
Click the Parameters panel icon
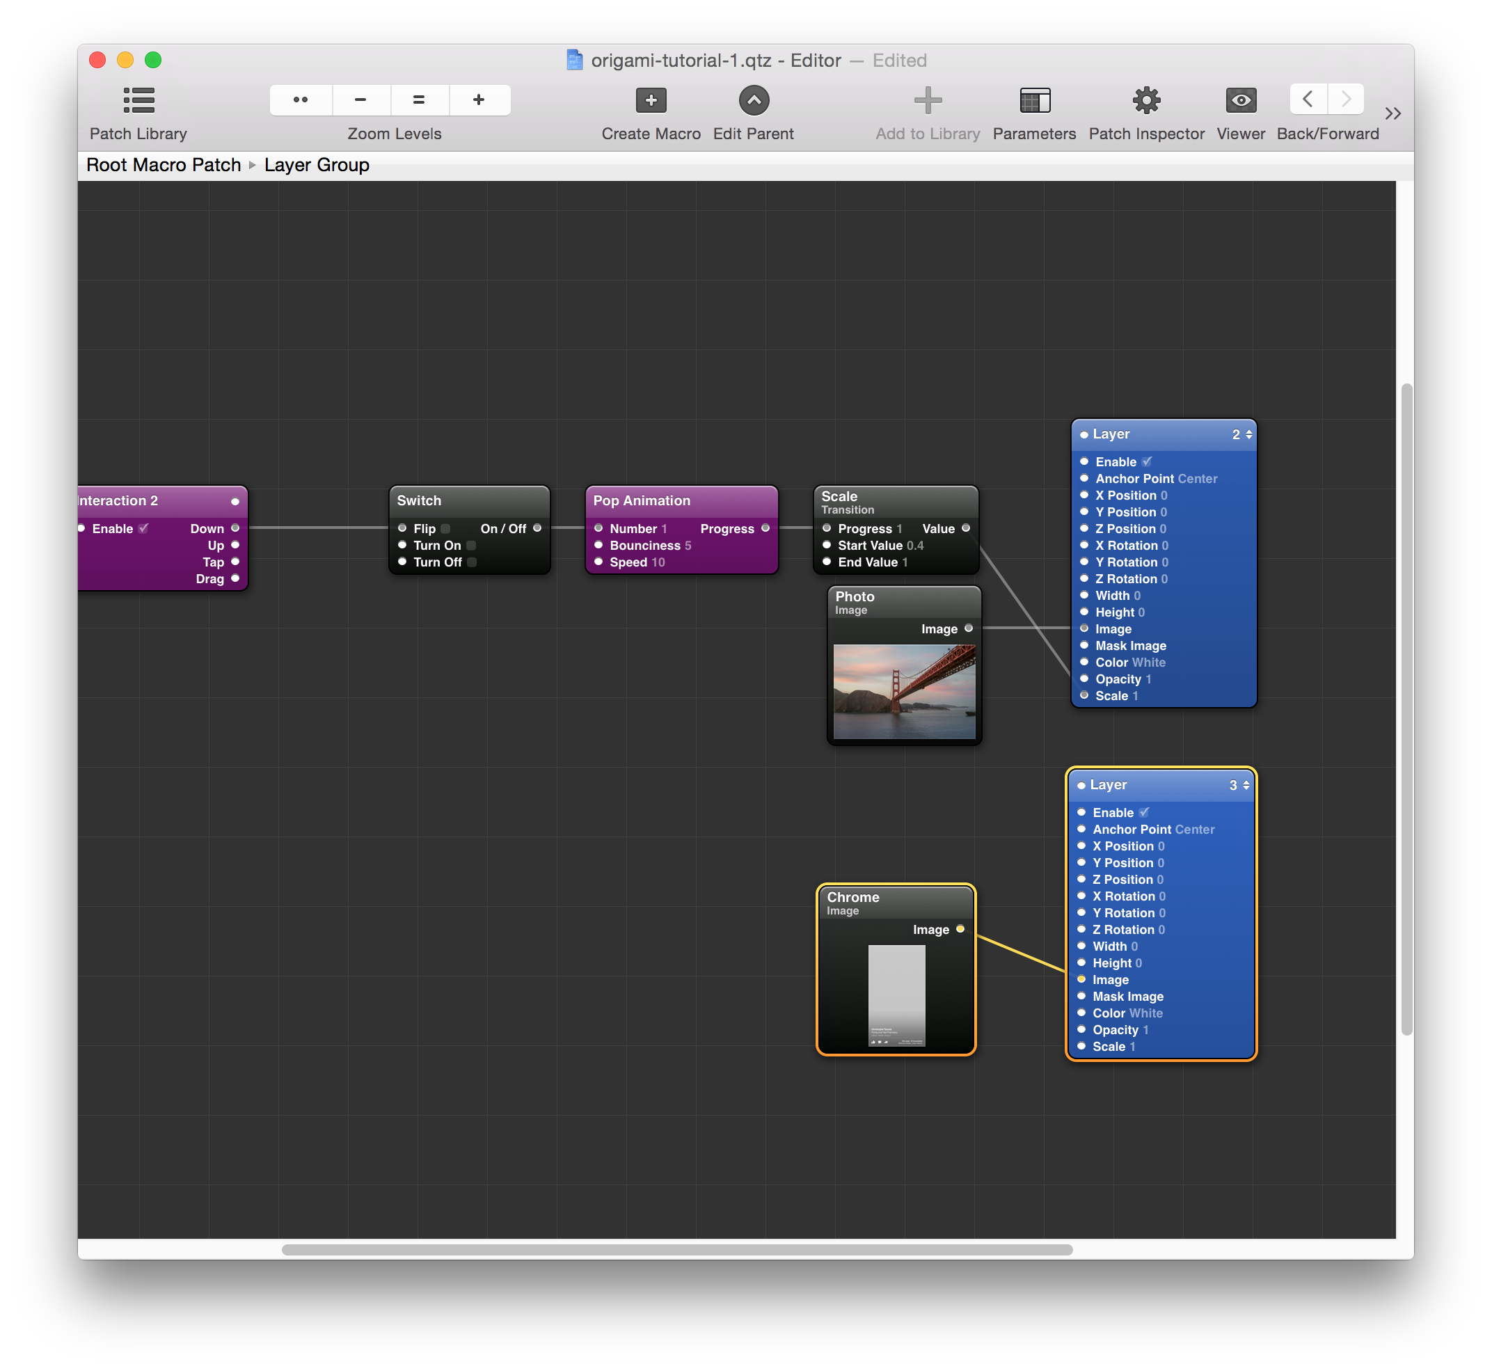pyautogui.click(x=1035, y=103)
